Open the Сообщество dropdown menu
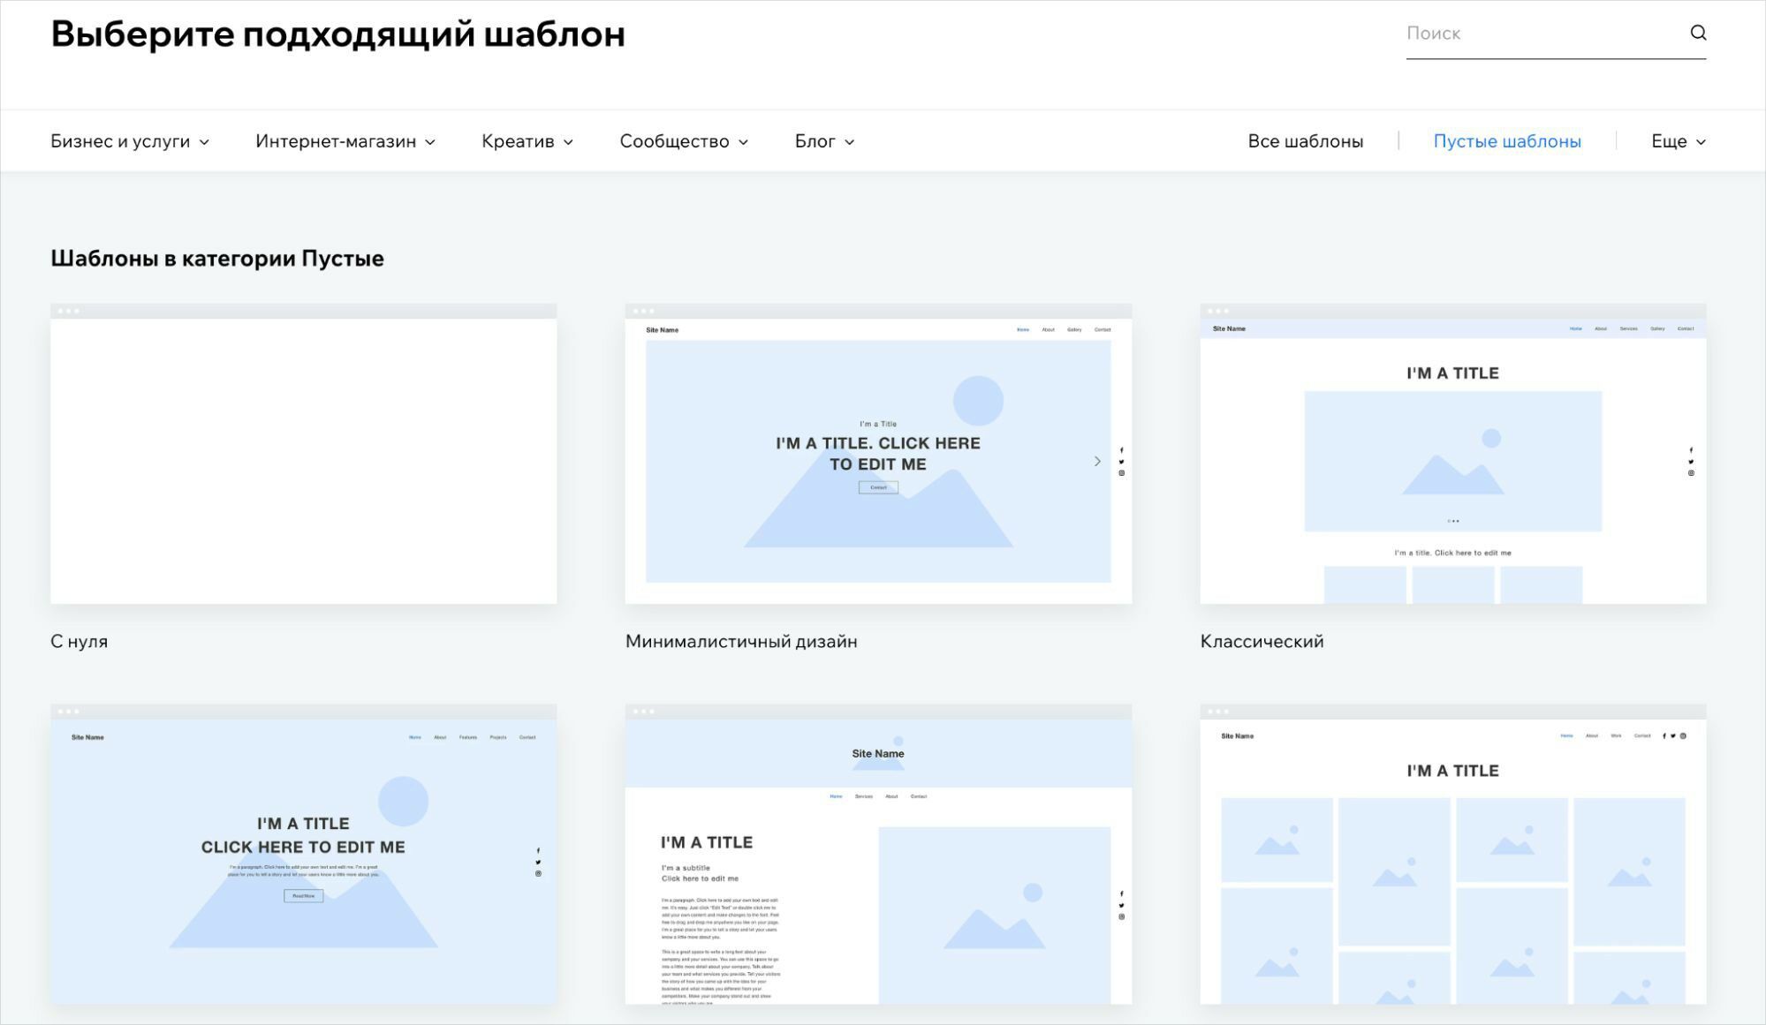 click(x=684, y=141)
